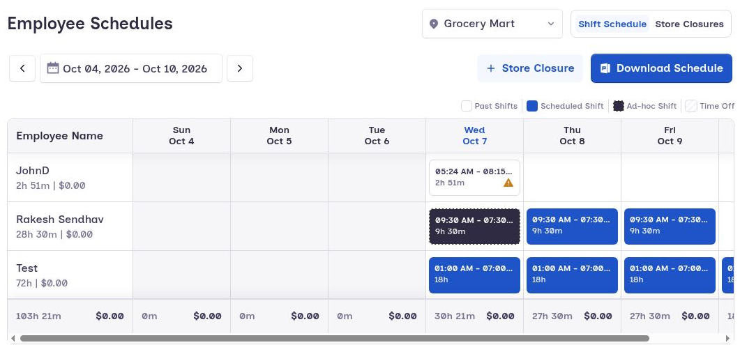Click the horizontal scrollbar thumb
Image resolution: width=740 pixels, height=345 pixels.
(335, 339)
